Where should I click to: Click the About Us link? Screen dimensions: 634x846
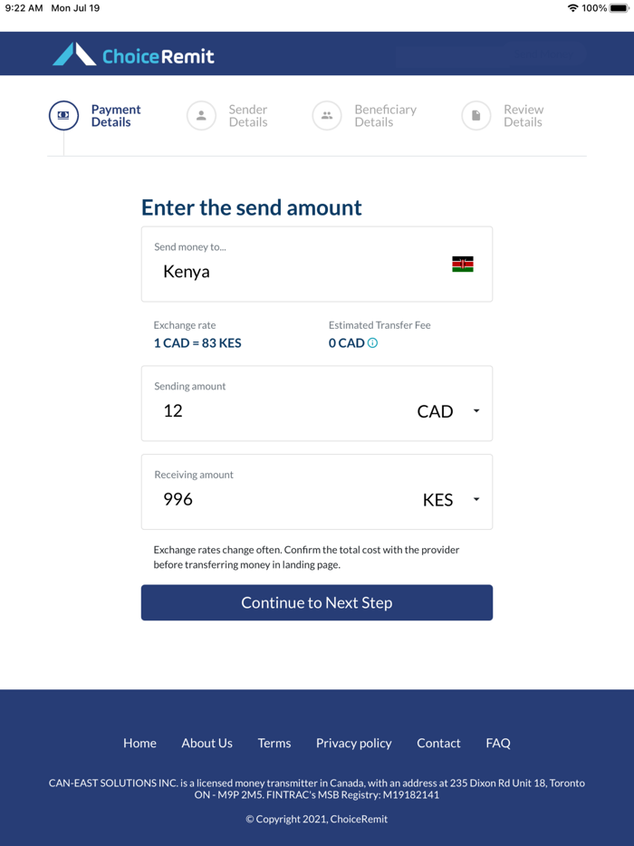click(x=207, y=743)
